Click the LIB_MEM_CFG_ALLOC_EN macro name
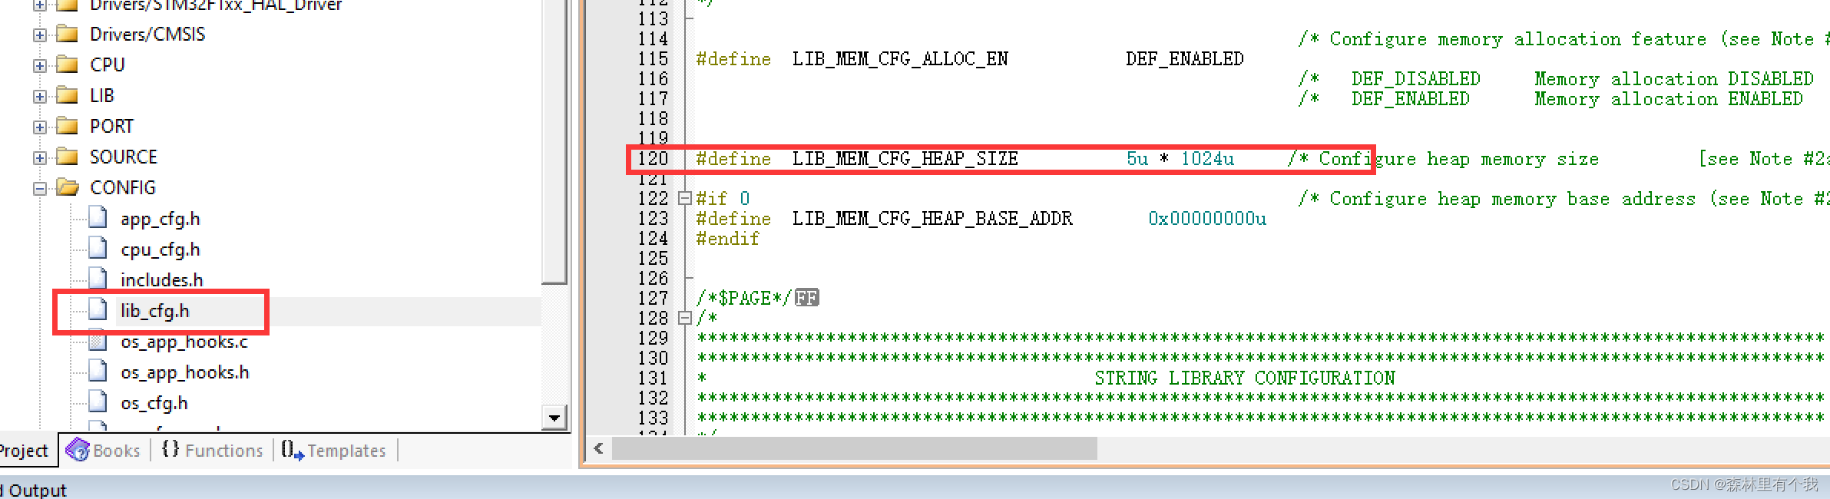1830x499 pixels. pyautogui.click(x=900, y=59)
